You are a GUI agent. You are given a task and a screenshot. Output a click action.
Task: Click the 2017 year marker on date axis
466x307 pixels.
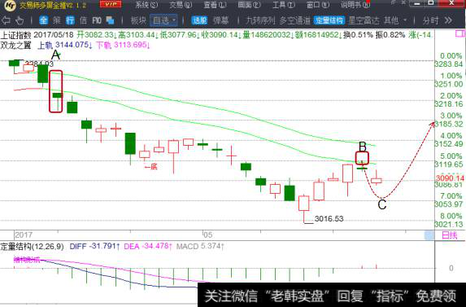click(x=24, y=235)
